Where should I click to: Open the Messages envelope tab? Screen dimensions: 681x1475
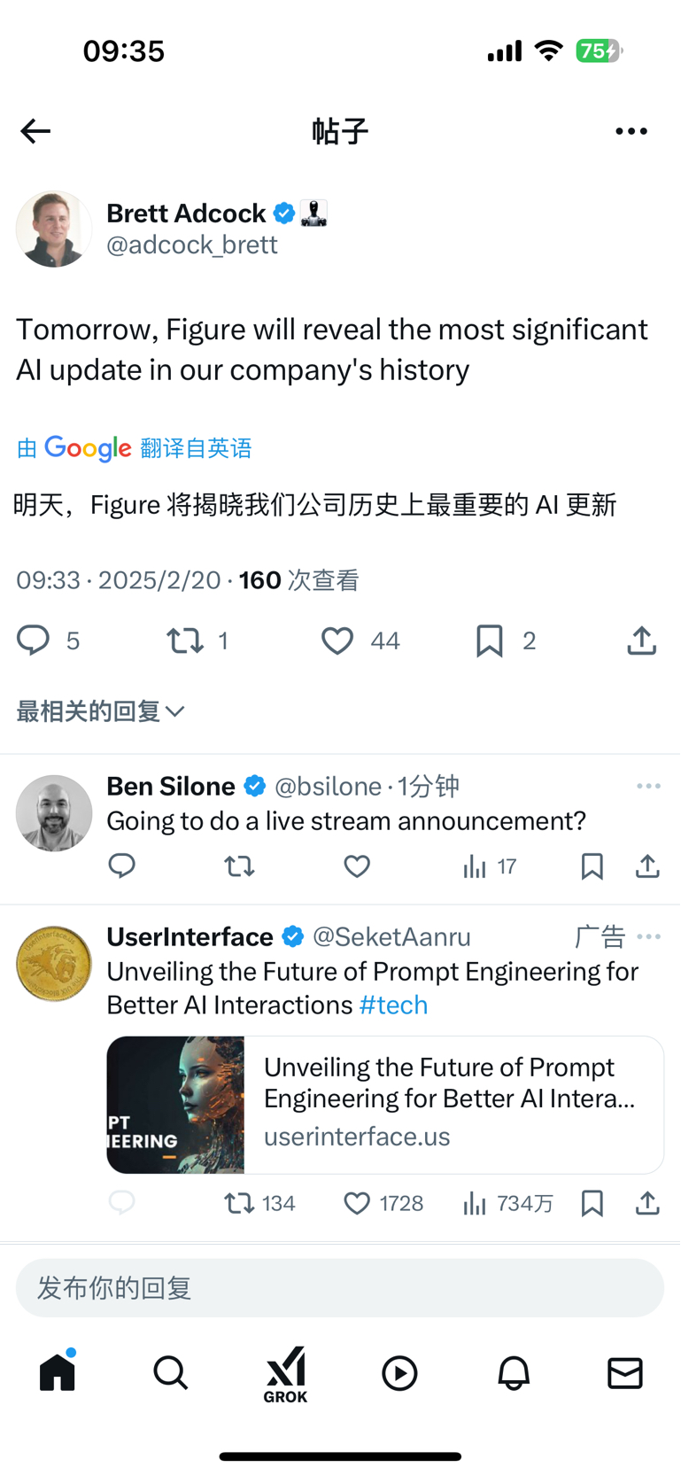tap(624, 1373)
